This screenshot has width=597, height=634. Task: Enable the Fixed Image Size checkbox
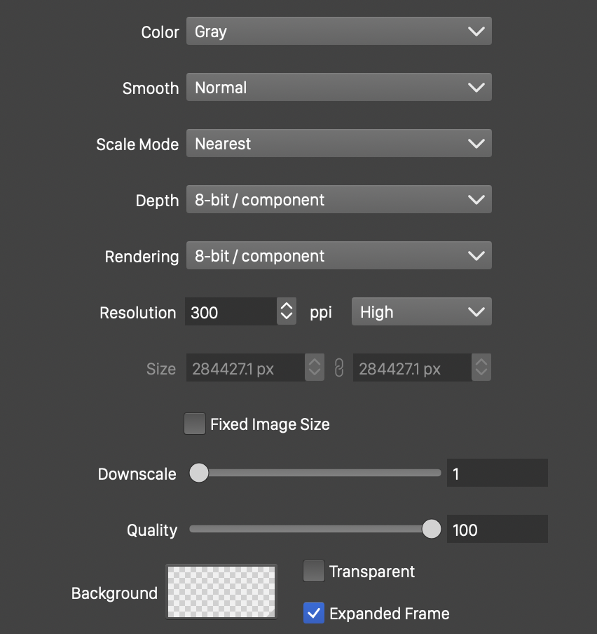(x=195, y=424)
